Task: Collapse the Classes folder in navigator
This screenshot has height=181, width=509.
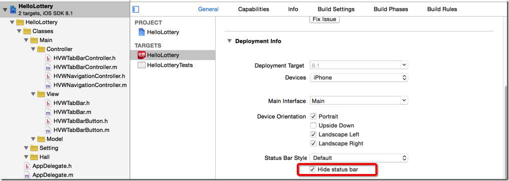Action: pos(19,31)
